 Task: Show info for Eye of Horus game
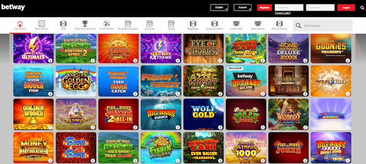coord(220,60)
